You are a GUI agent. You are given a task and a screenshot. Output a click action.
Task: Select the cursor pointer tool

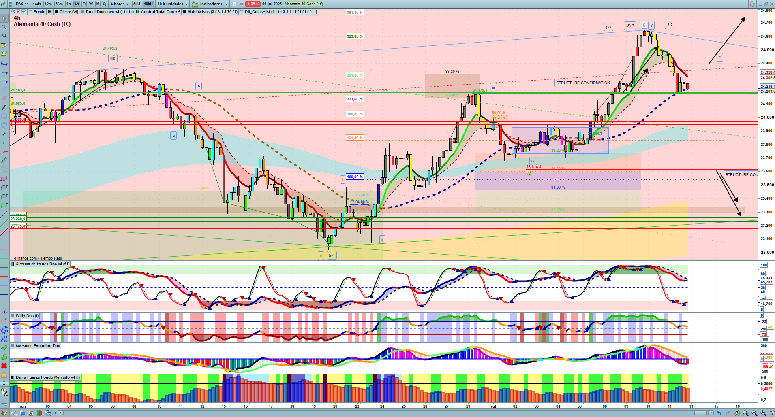tap(4, 18)
